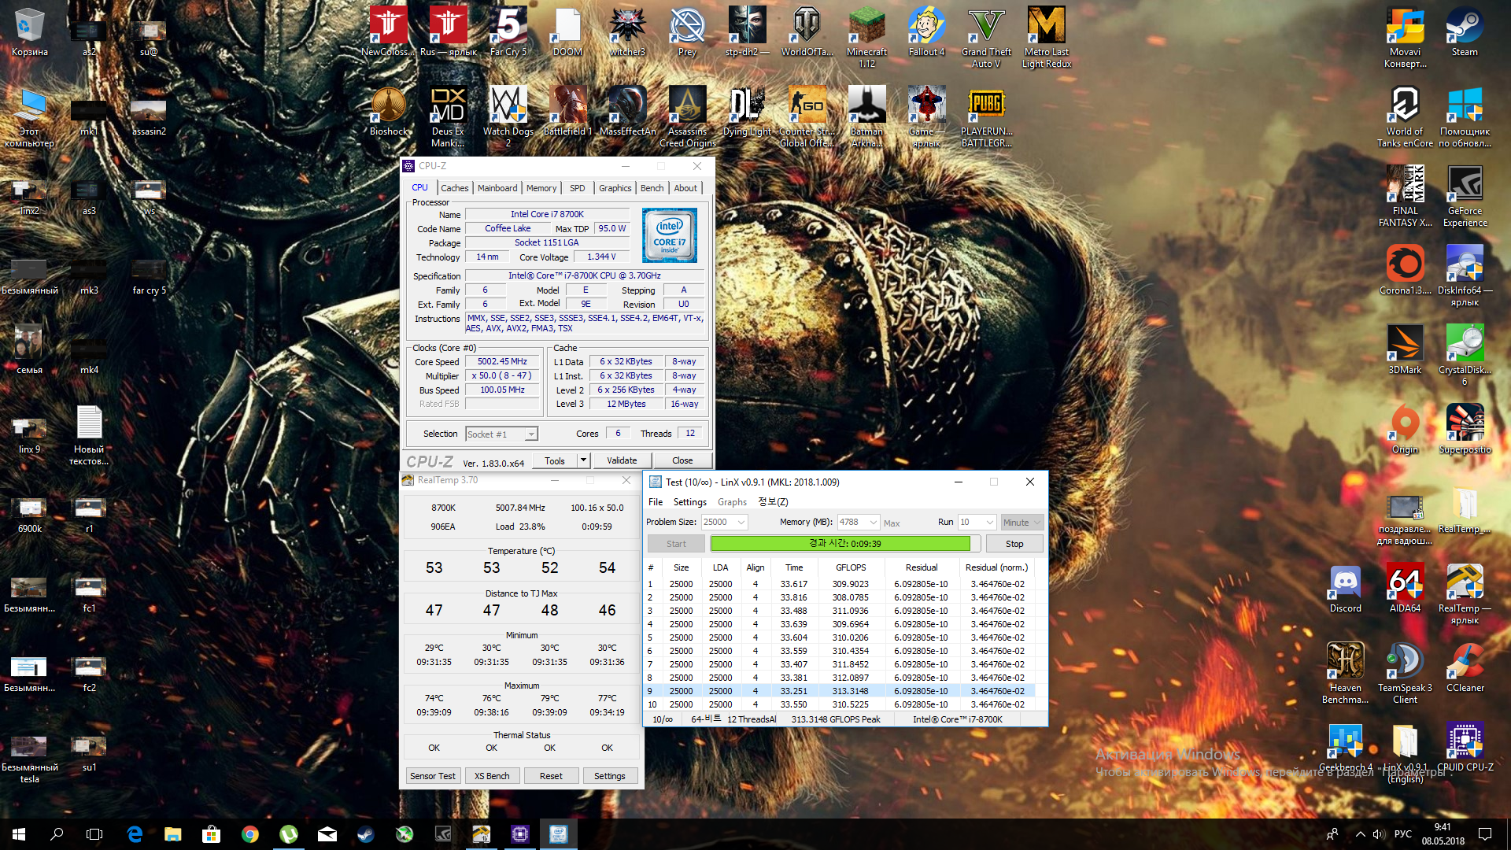Switch to the Memory tab in CPU-Z
This screenshot has height=850, width=1511.
coord(541,188)
